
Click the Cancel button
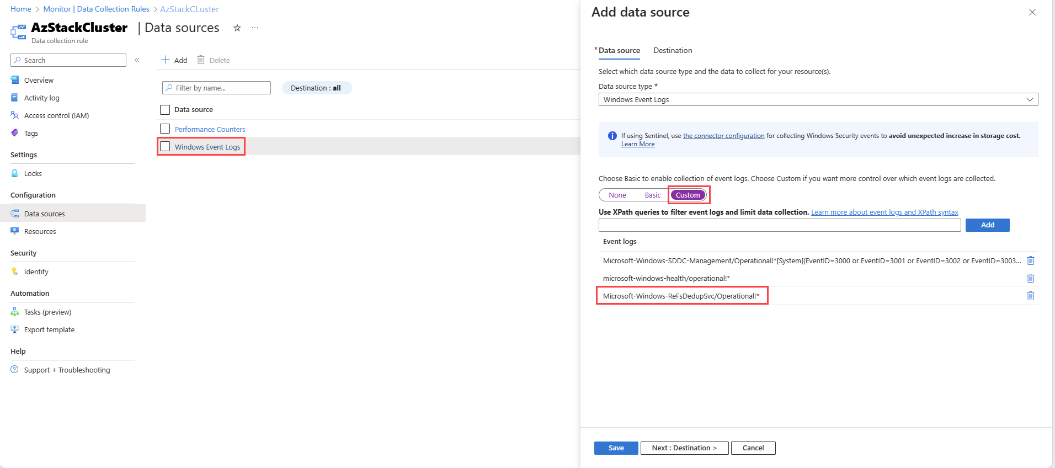(753, 448)
